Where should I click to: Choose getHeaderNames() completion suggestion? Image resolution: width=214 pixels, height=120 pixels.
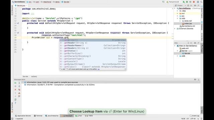pyautogui.click(x=93, y=45)
